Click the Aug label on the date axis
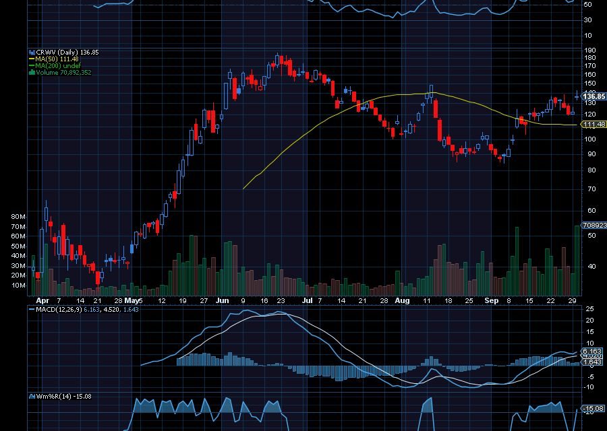This screenshot has width=607, height=431. pyautogui.click(x=402, y=300)
